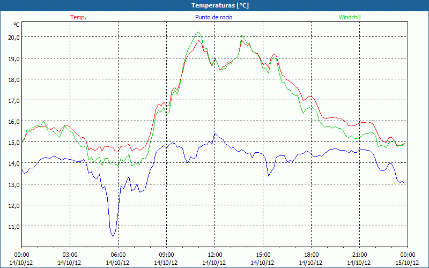The height and width of the screenshot is (268, 429).
Task: Click the blue Punto de rocío legend label
Action: tap(213, 17)
